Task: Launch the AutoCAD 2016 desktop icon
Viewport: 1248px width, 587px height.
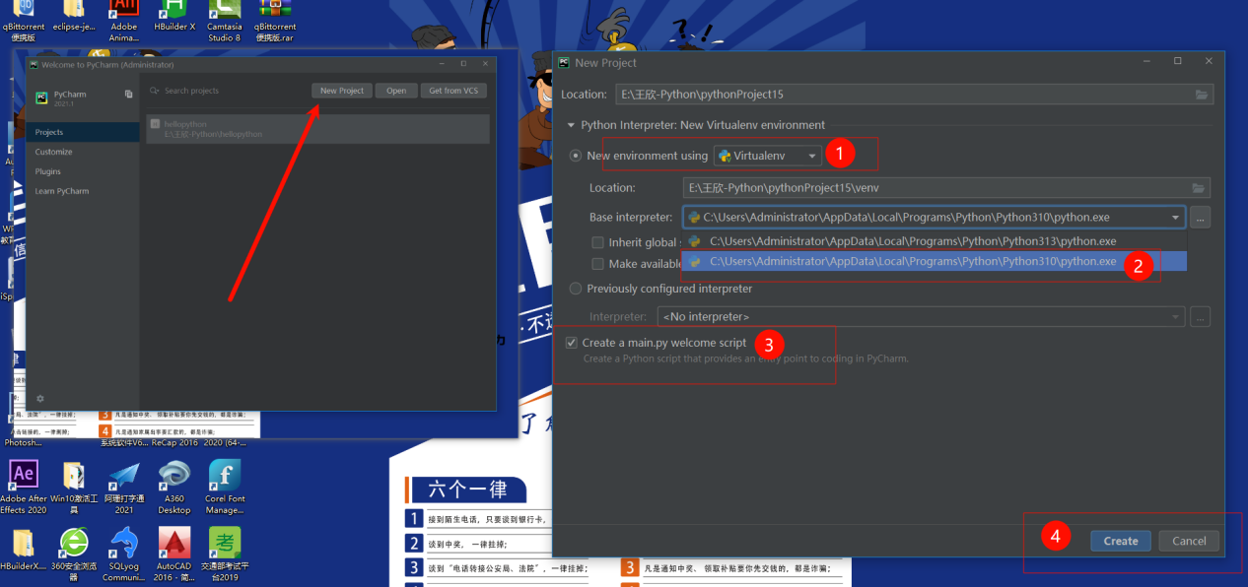Action: (x=174, y=554)
